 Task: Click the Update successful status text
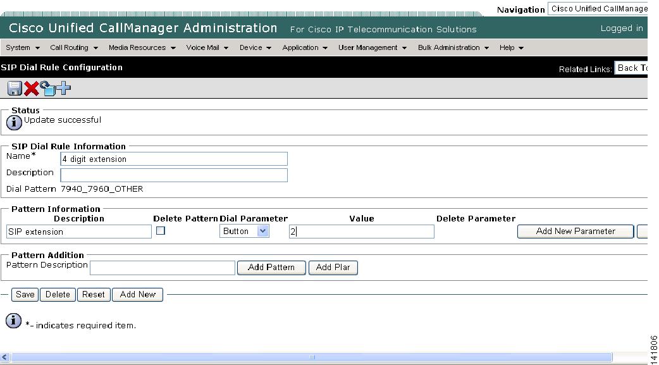click(x=63, y=120)
